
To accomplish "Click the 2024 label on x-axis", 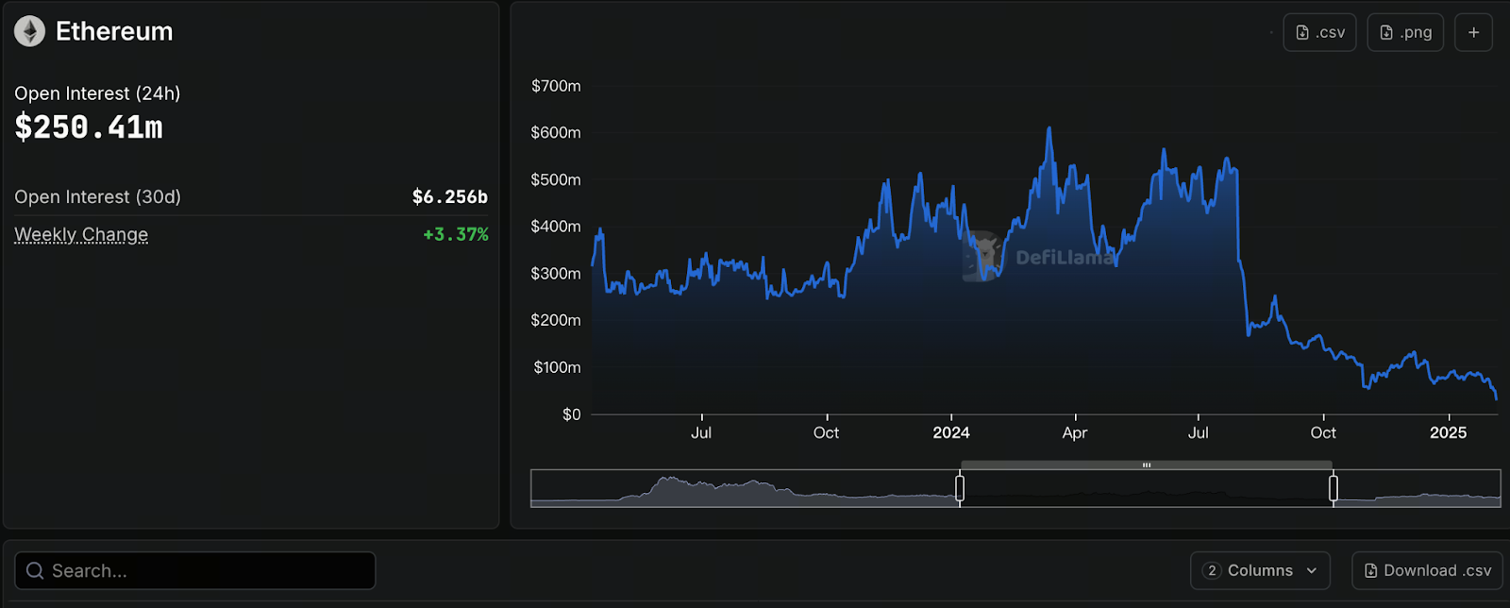I will pos(951,432).
